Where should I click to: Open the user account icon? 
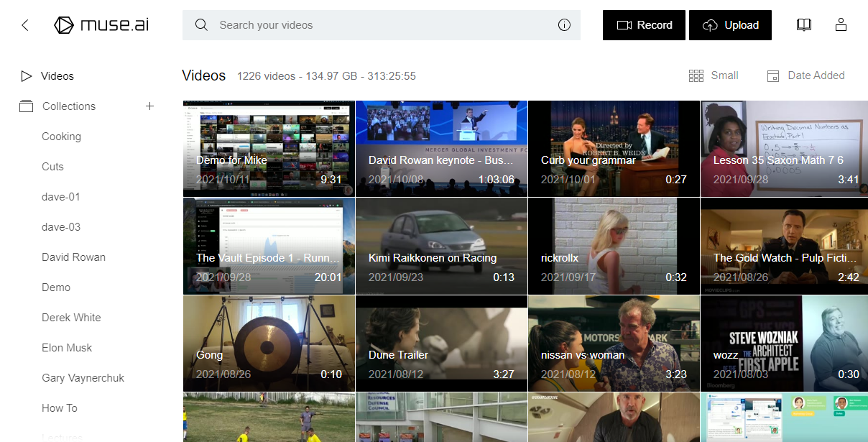click(x=841, y=25)
